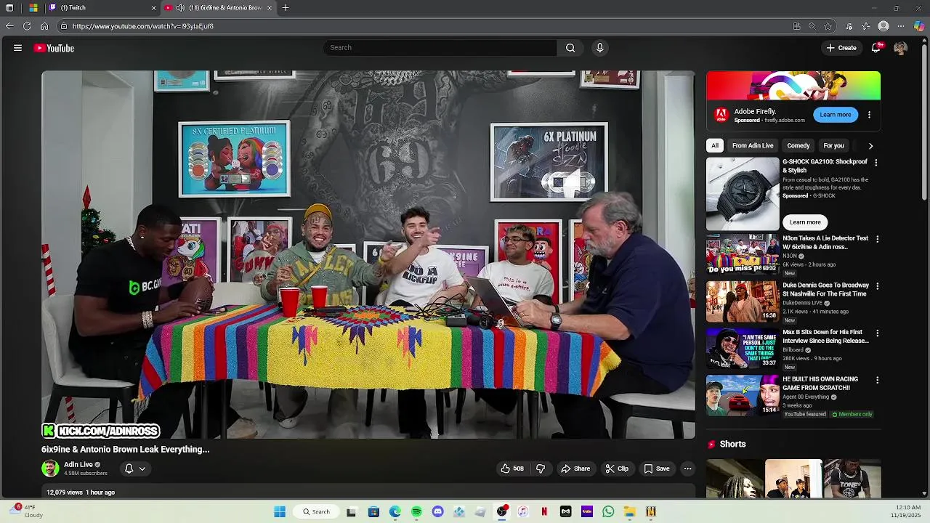Click Share under the video
Viewport: 930px width, 523px height.
[x=575, y=469]
